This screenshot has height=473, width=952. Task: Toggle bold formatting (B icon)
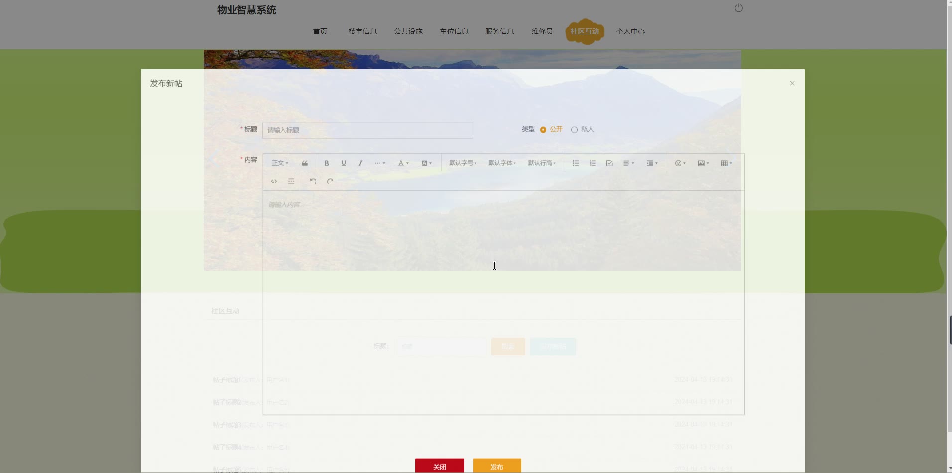coord(327,163)
